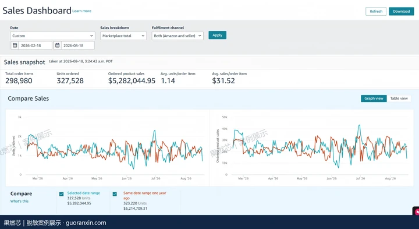Viewport: 419px width, 229px height.
Task: Click the July peak on Units ordered chart
Action: tap(154, 131)
